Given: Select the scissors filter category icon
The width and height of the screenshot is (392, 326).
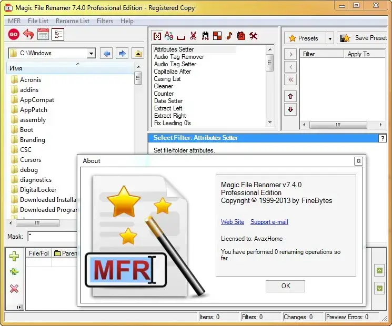Looking at the screenshot, I should tap(193, 36).
